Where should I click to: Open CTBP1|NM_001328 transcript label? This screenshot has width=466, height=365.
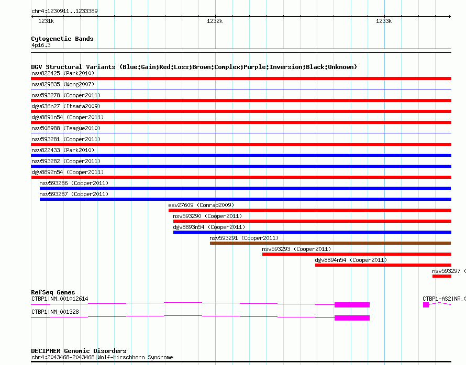point(55,312)
